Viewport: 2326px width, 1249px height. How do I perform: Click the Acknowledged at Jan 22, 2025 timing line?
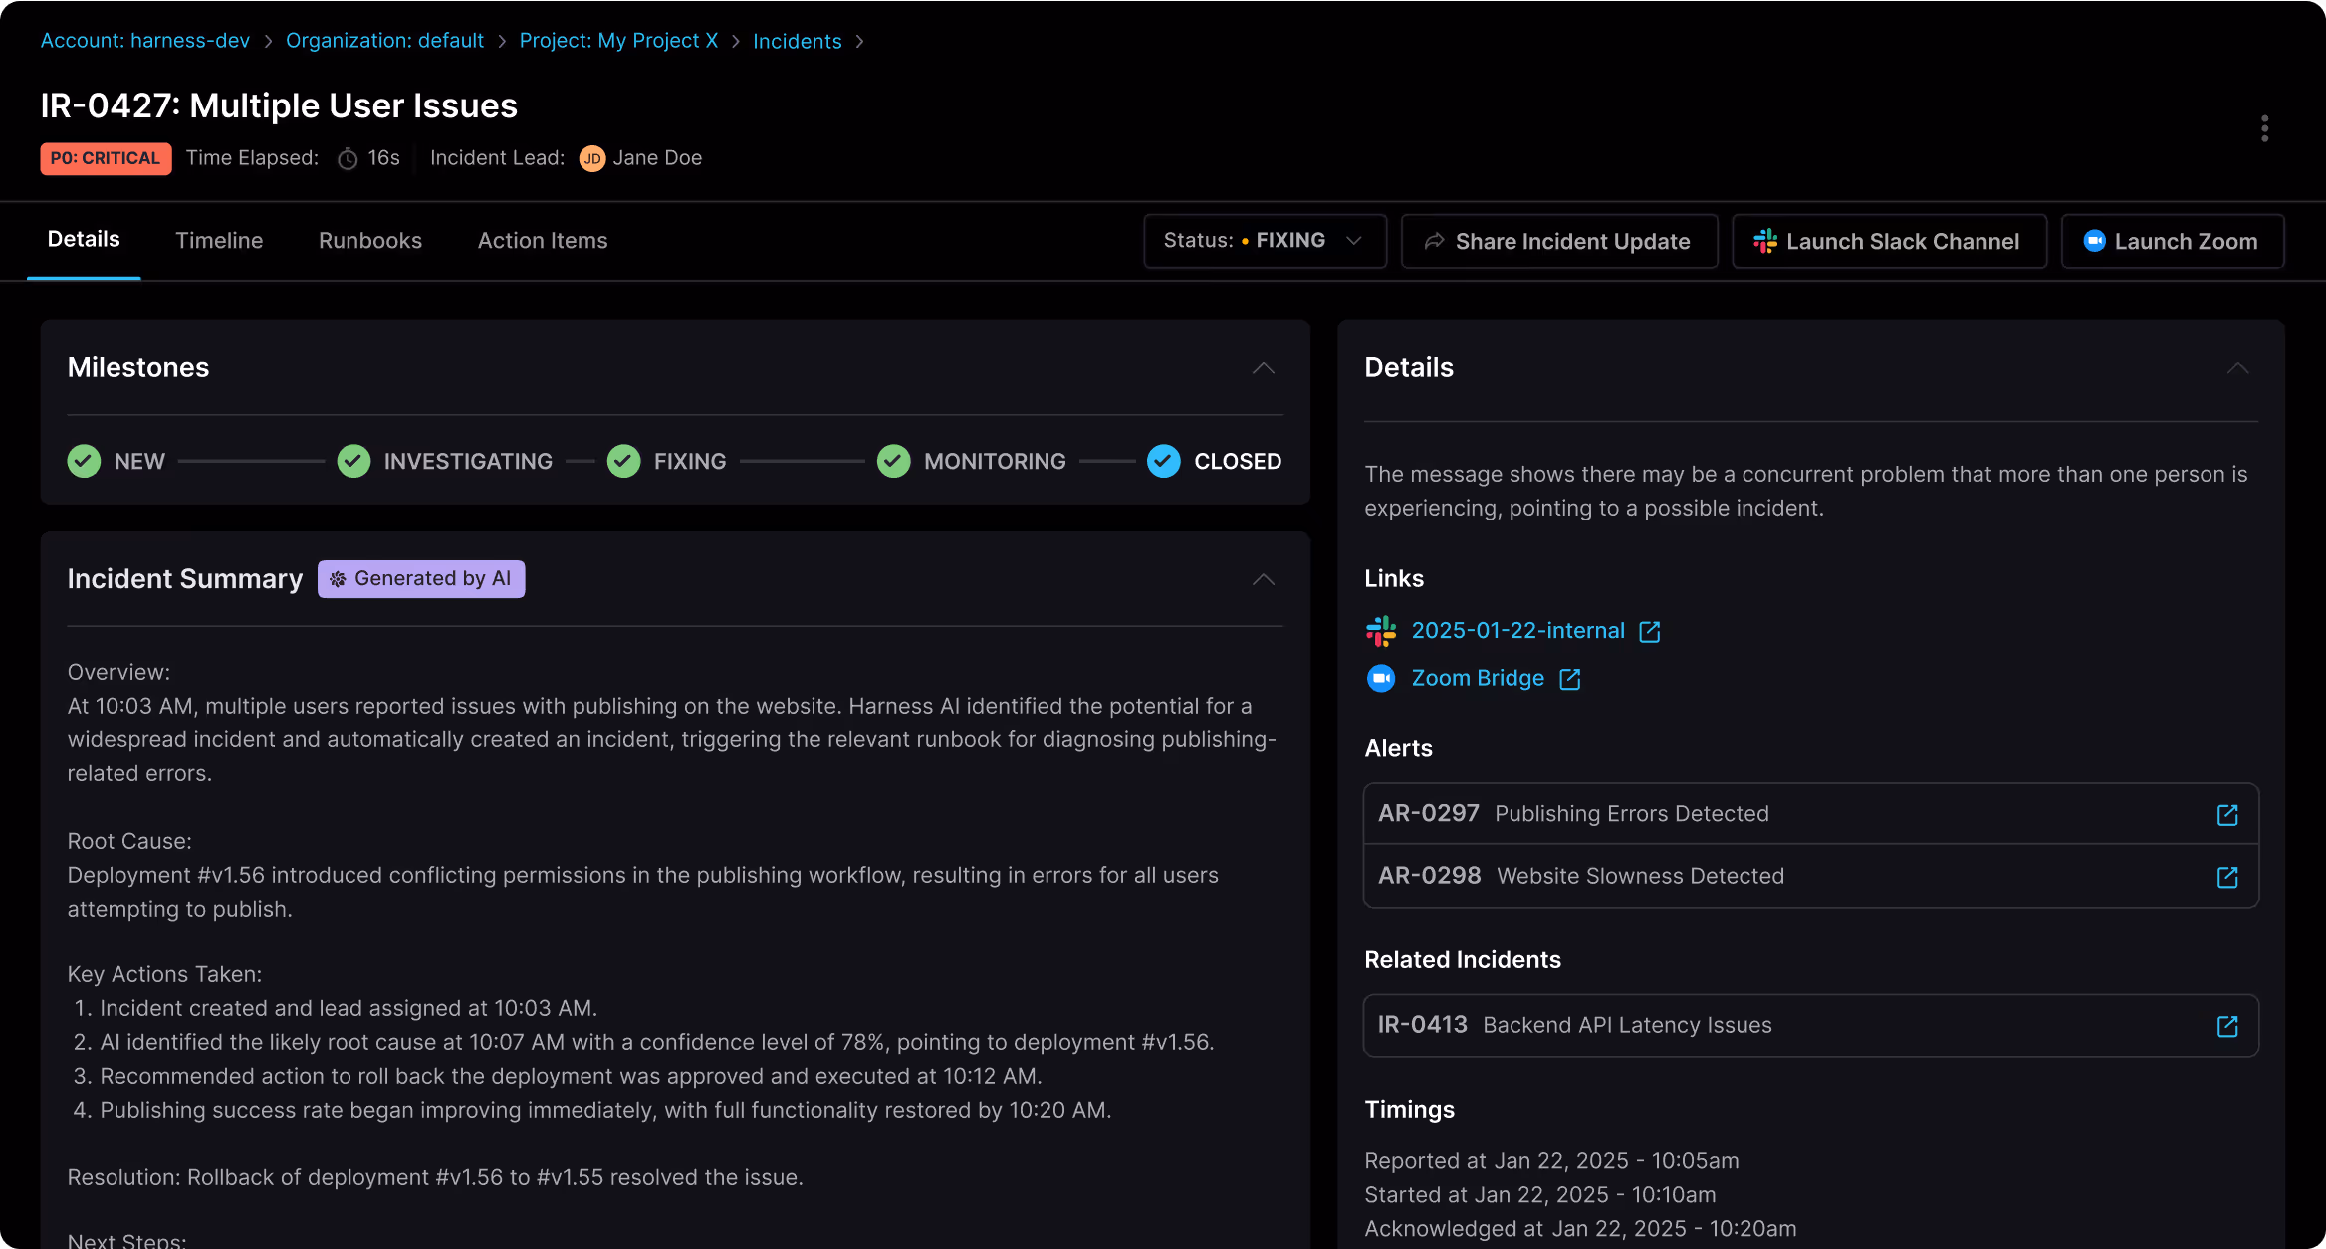(1580, 1228)
